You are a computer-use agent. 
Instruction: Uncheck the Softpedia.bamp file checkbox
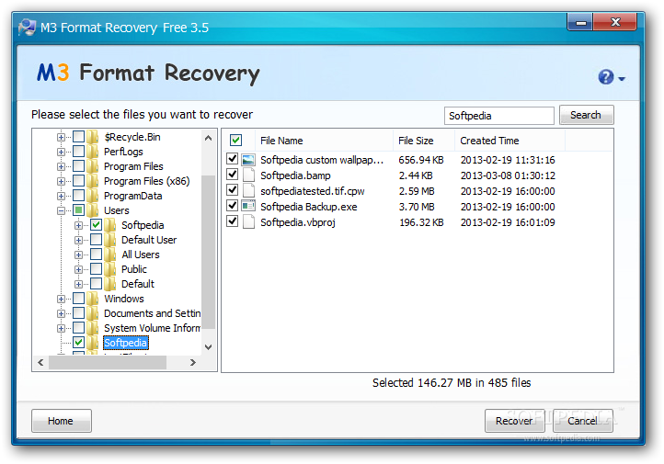(x=232, y=175)
